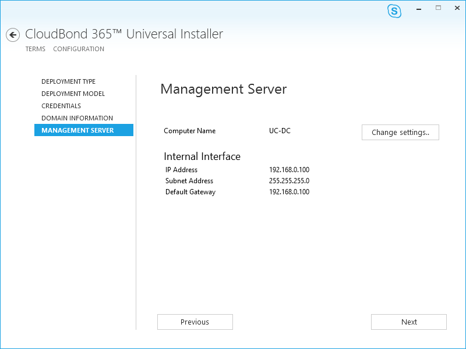Select DEPLOYMENT MODEL step
Image resolution: width=466 pixels, height=349 pixels.
click(73, 94)
